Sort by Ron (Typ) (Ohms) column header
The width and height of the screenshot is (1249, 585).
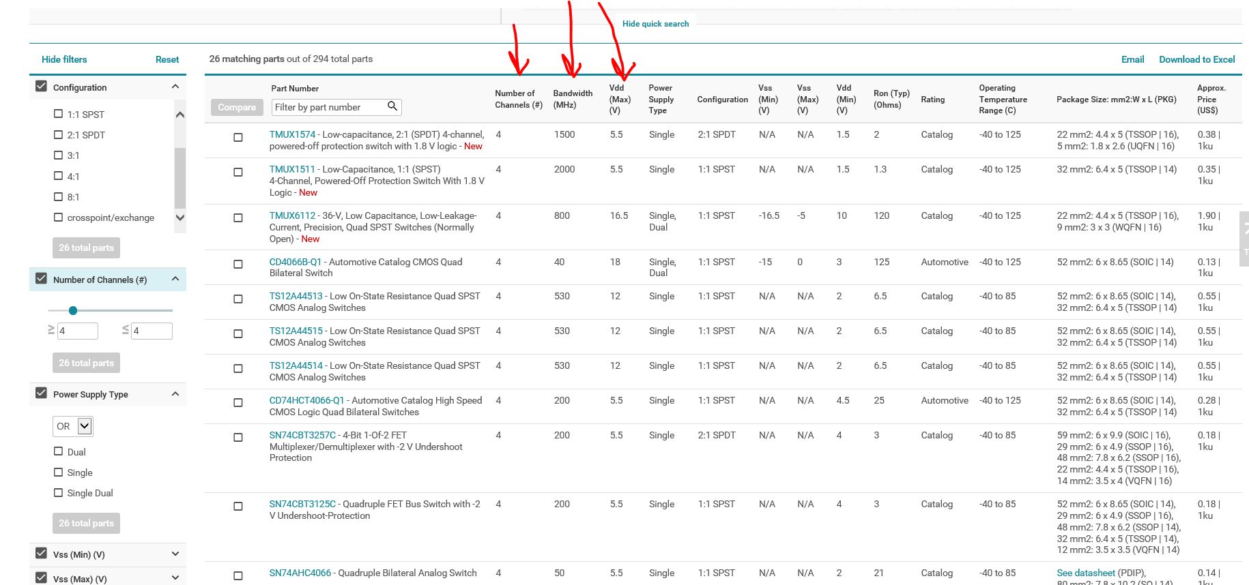pyautogui.click(x=891, y=99)
